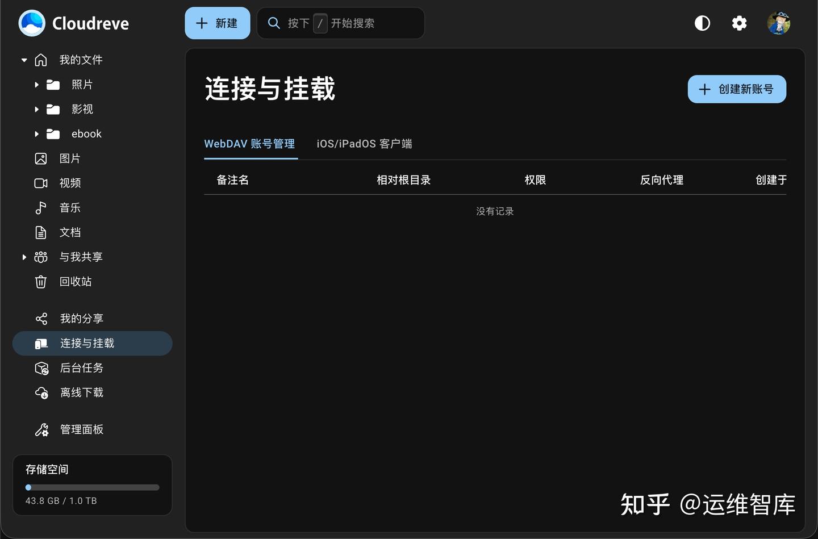818x539 pixels.
Task: Click the 存储空间 heading
Action: point(47,470)
